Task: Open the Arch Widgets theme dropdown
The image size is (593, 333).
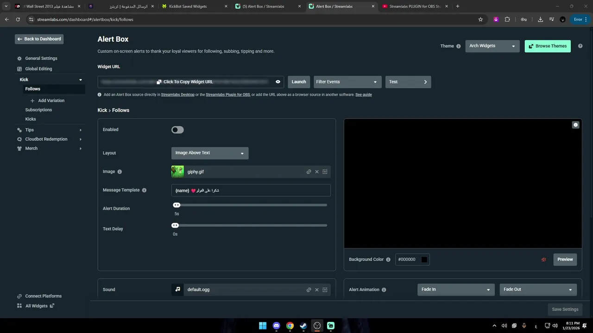Action: coord(492,46)
